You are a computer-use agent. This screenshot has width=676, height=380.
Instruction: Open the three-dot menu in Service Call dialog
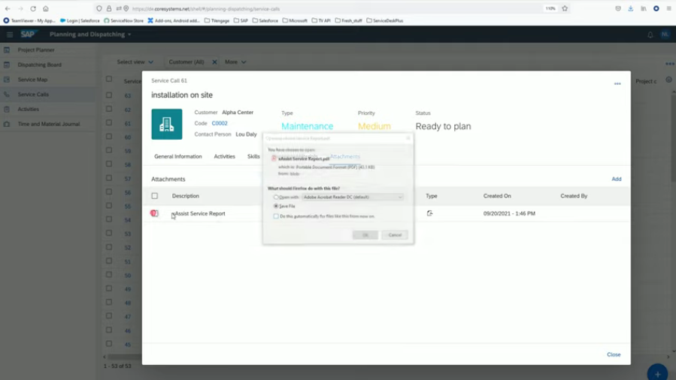(x=617, y=84)
